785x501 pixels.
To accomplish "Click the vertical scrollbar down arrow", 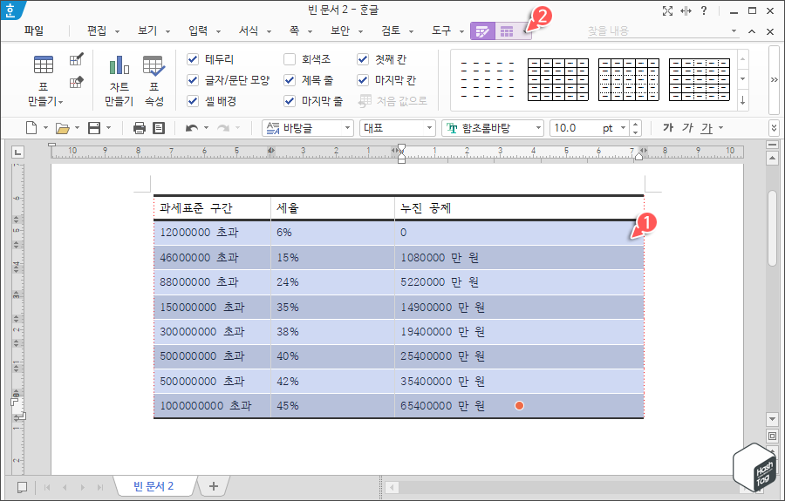I will point(772,419).
